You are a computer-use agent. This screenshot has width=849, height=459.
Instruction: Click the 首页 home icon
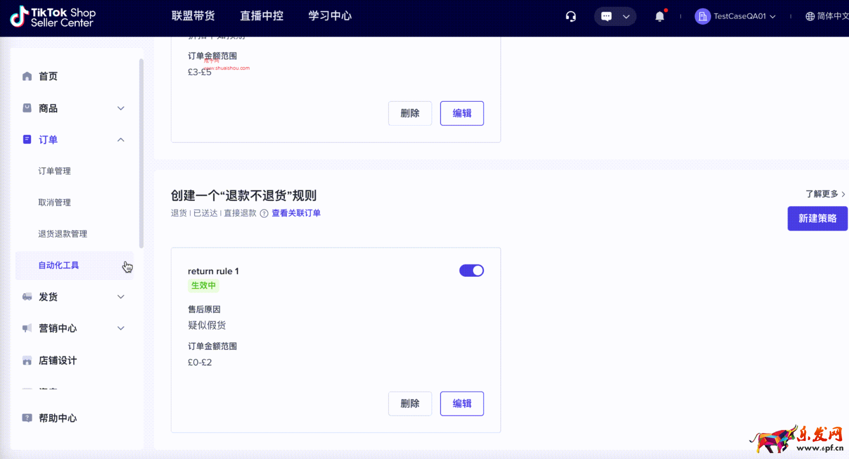point(27,76)
